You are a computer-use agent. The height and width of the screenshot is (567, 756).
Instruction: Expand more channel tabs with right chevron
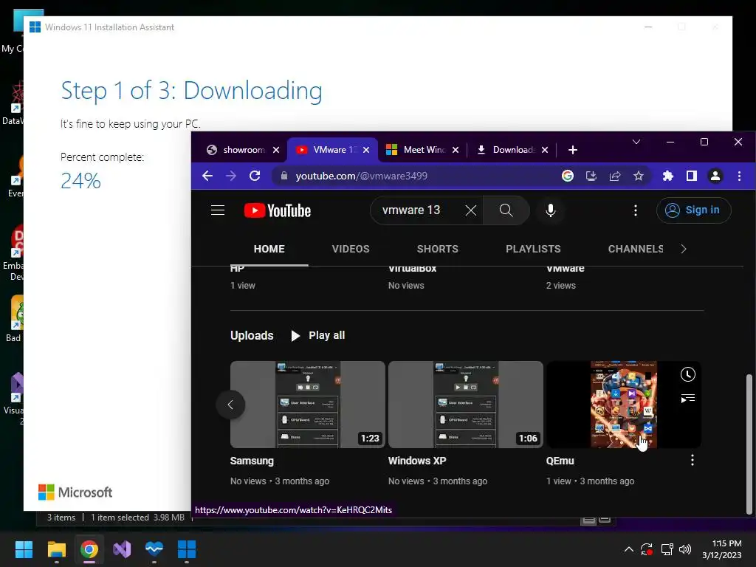(x=683, y=249)
